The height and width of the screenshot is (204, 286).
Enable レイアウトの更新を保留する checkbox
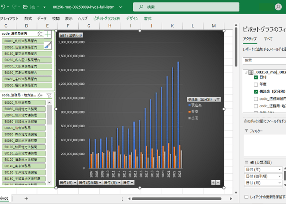(246, 197)
